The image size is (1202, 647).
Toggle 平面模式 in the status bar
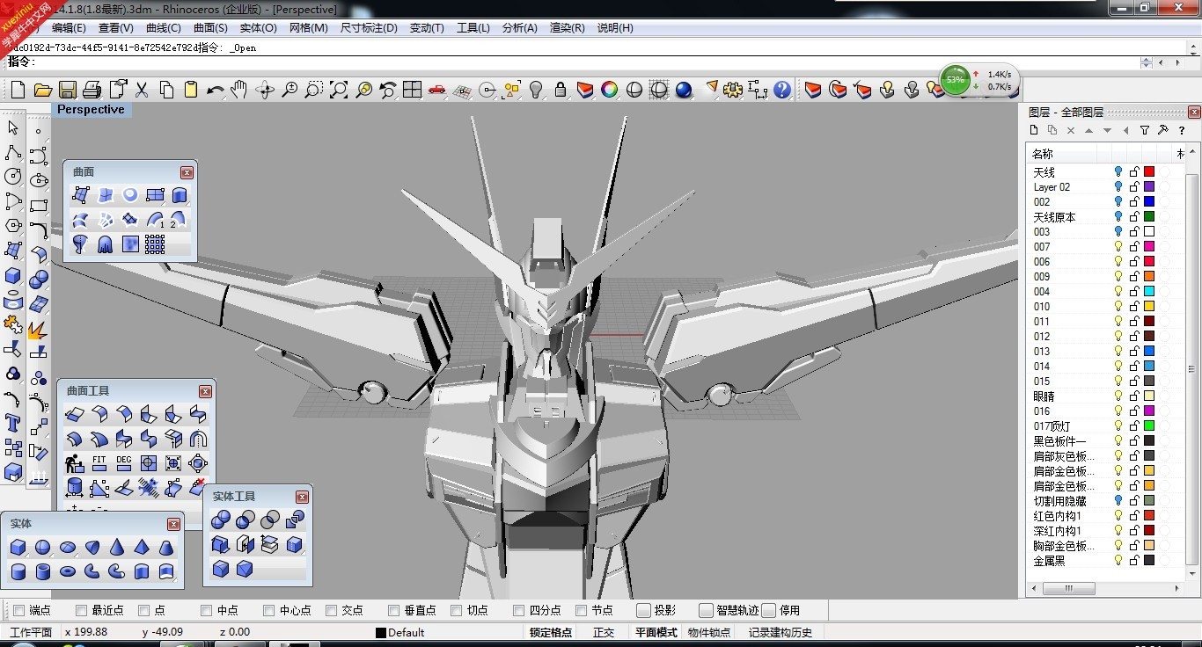click(656, 632)
